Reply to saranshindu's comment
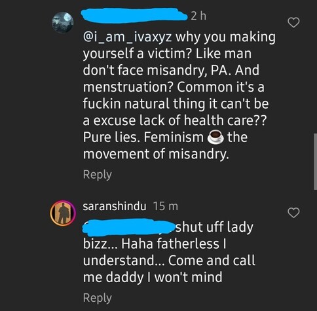This screenshot has height=311, width=317. click(x=98, y=298)
